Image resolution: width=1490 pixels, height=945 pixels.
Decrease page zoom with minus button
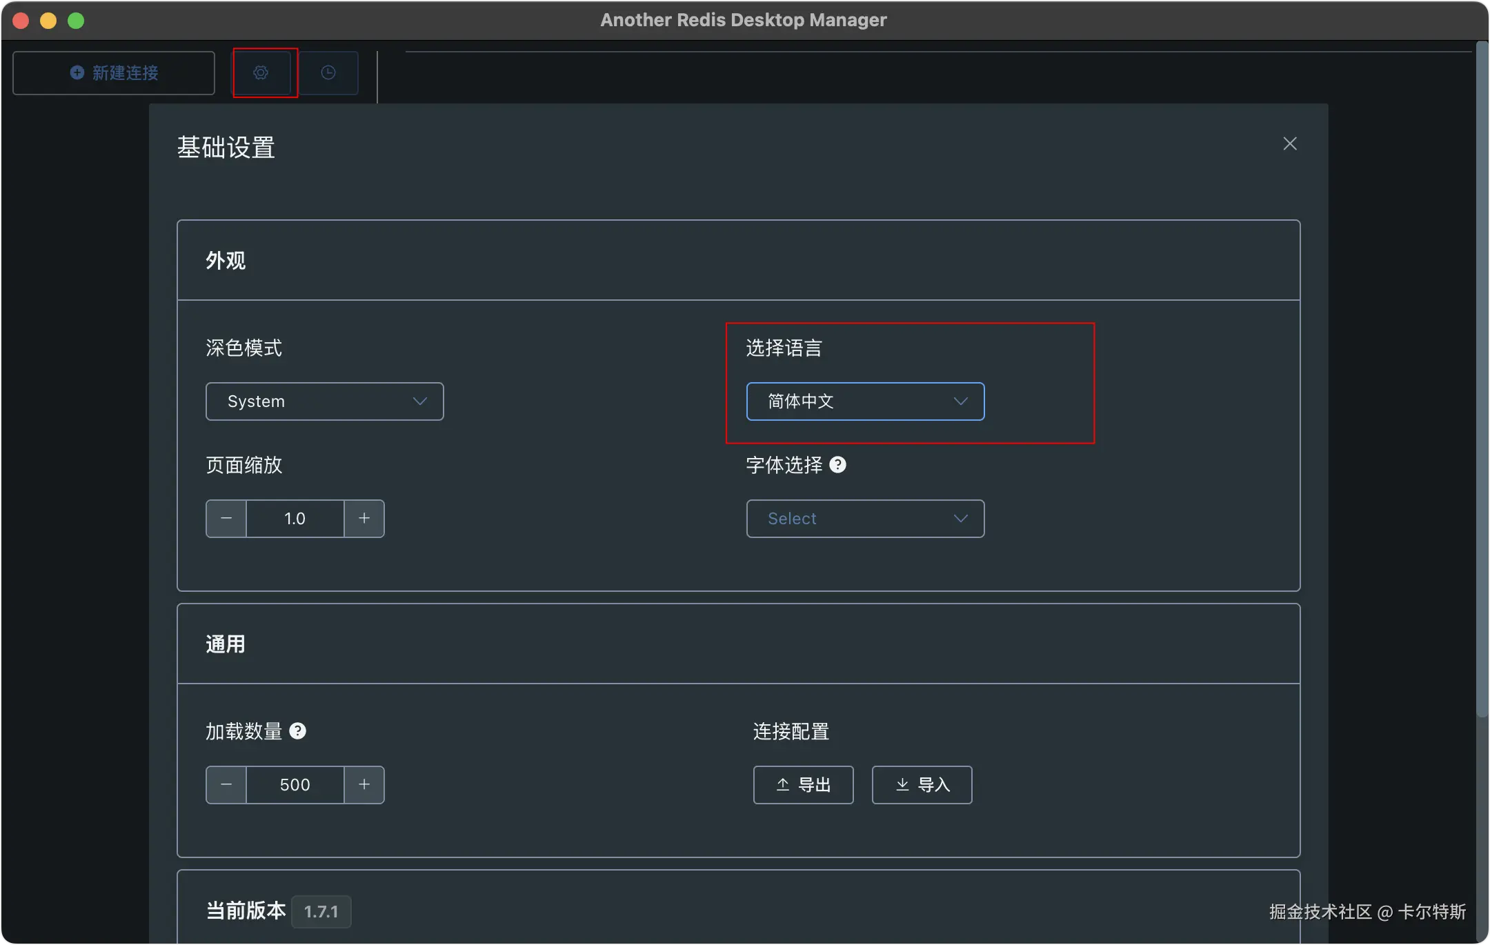coord(226,519)
